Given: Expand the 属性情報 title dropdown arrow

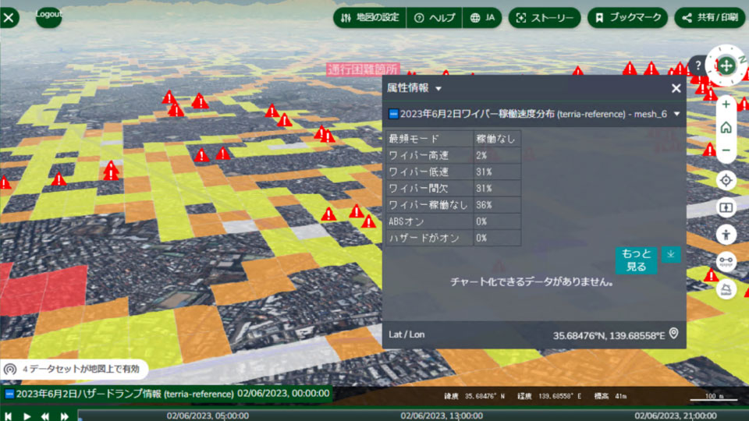Looking at the screenshot, I should (438, 89).
